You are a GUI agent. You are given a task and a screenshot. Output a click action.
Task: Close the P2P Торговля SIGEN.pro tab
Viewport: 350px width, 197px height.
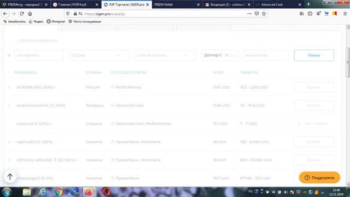click(x=148, y=4)
